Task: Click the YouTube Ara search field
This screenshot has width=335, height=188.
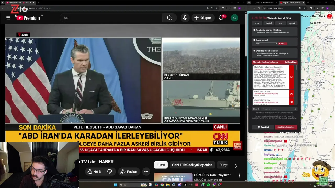Action: (x=111, y=18)
